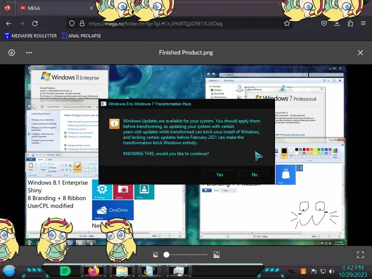
Task: Open network status from tray
Action: coord(323,271)
